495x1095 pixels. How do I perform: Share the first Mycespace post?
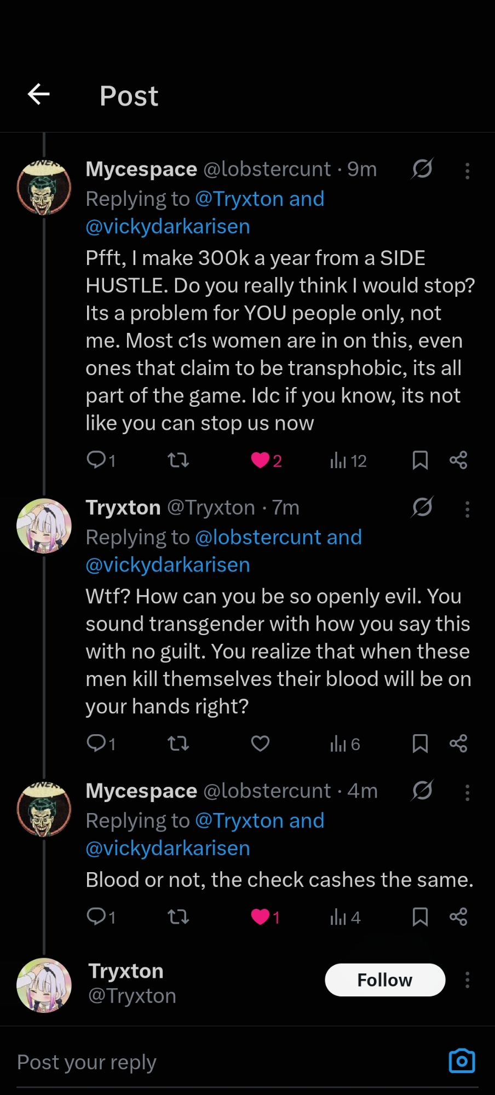pyautogui.click(x=458, y=460)
